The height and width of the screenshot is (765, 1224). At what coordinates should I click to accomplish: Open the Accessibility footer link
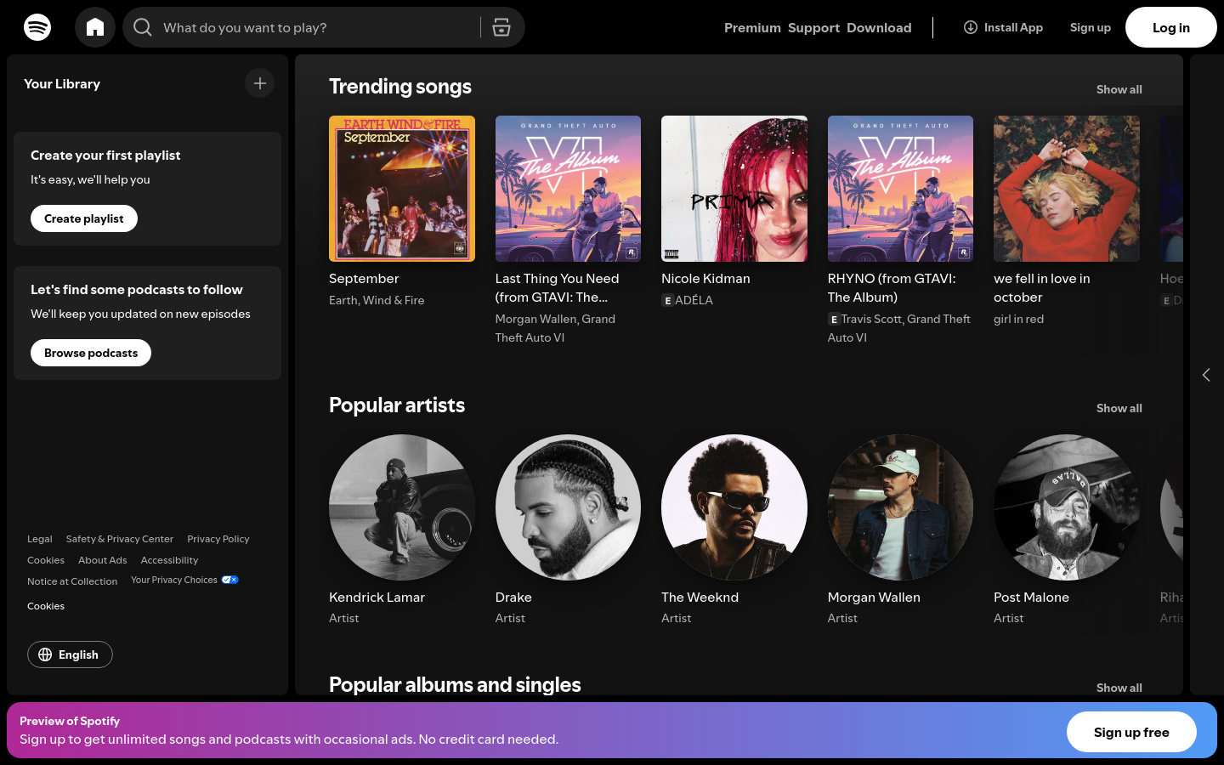[x=169, y=560]
